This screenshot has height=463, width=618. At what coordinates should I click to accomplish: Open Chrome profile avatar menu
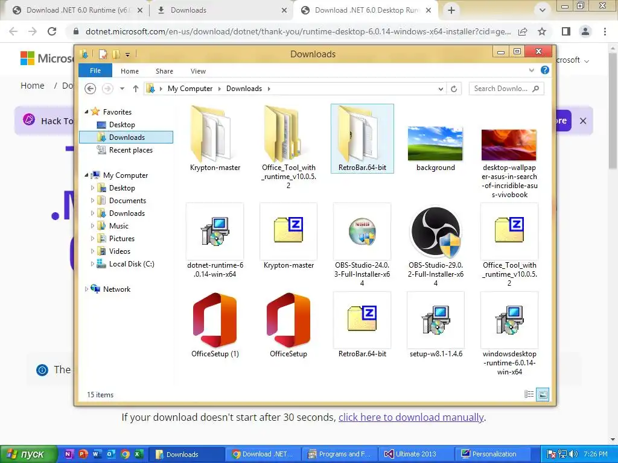[x=585, y=31]
